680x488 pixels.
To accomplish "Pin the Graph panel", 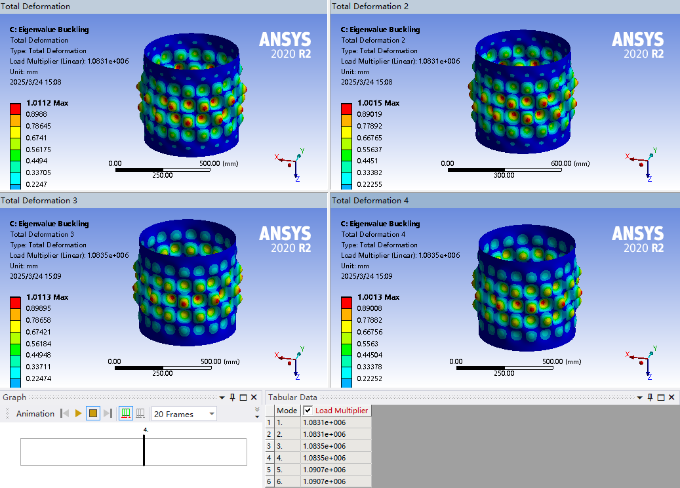I will (232, 397).
